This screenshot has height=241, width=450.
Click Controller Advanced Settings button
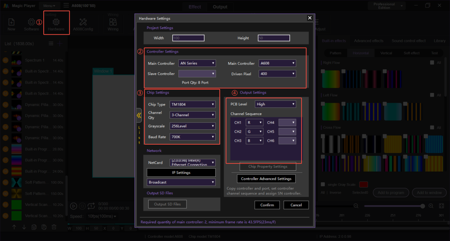click(x=266, y=179)
